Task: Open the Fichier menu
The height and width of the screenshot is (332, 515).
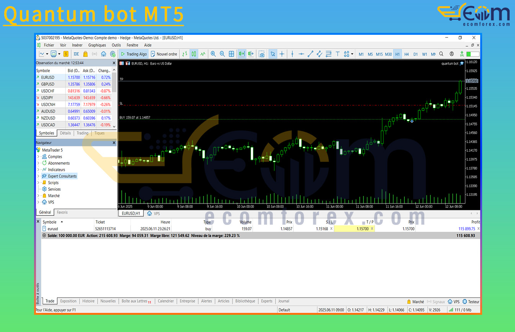Action: (x=49, y=45)
